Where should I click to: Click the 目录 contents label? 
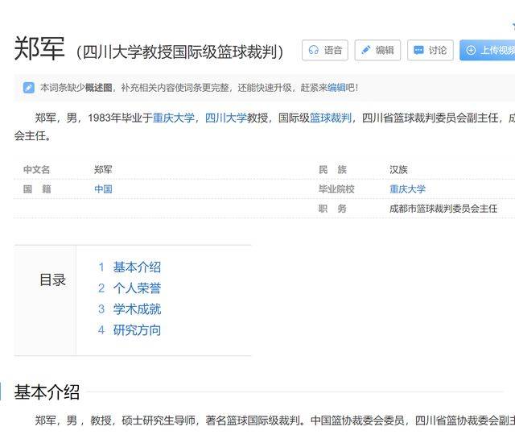click(52, 280)
